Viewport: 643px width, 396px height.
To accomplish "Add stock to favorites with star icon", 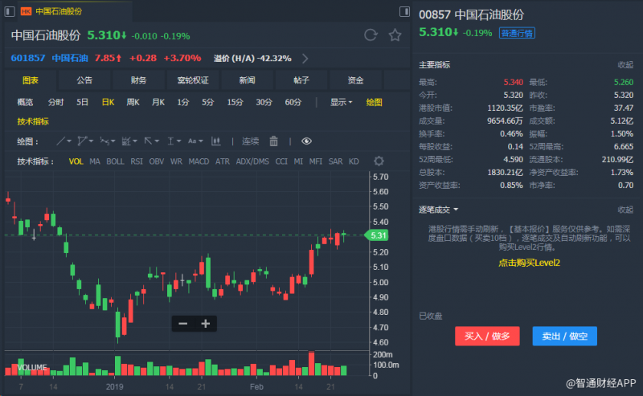I will pos(395,35).
